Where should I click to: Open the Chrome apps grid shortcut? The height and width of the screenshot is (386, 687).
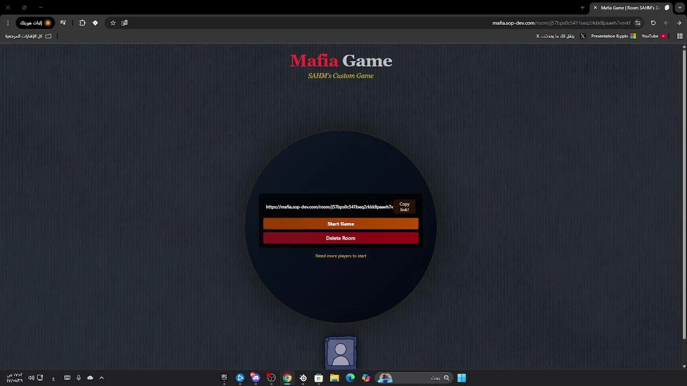(x=679, y=36)
